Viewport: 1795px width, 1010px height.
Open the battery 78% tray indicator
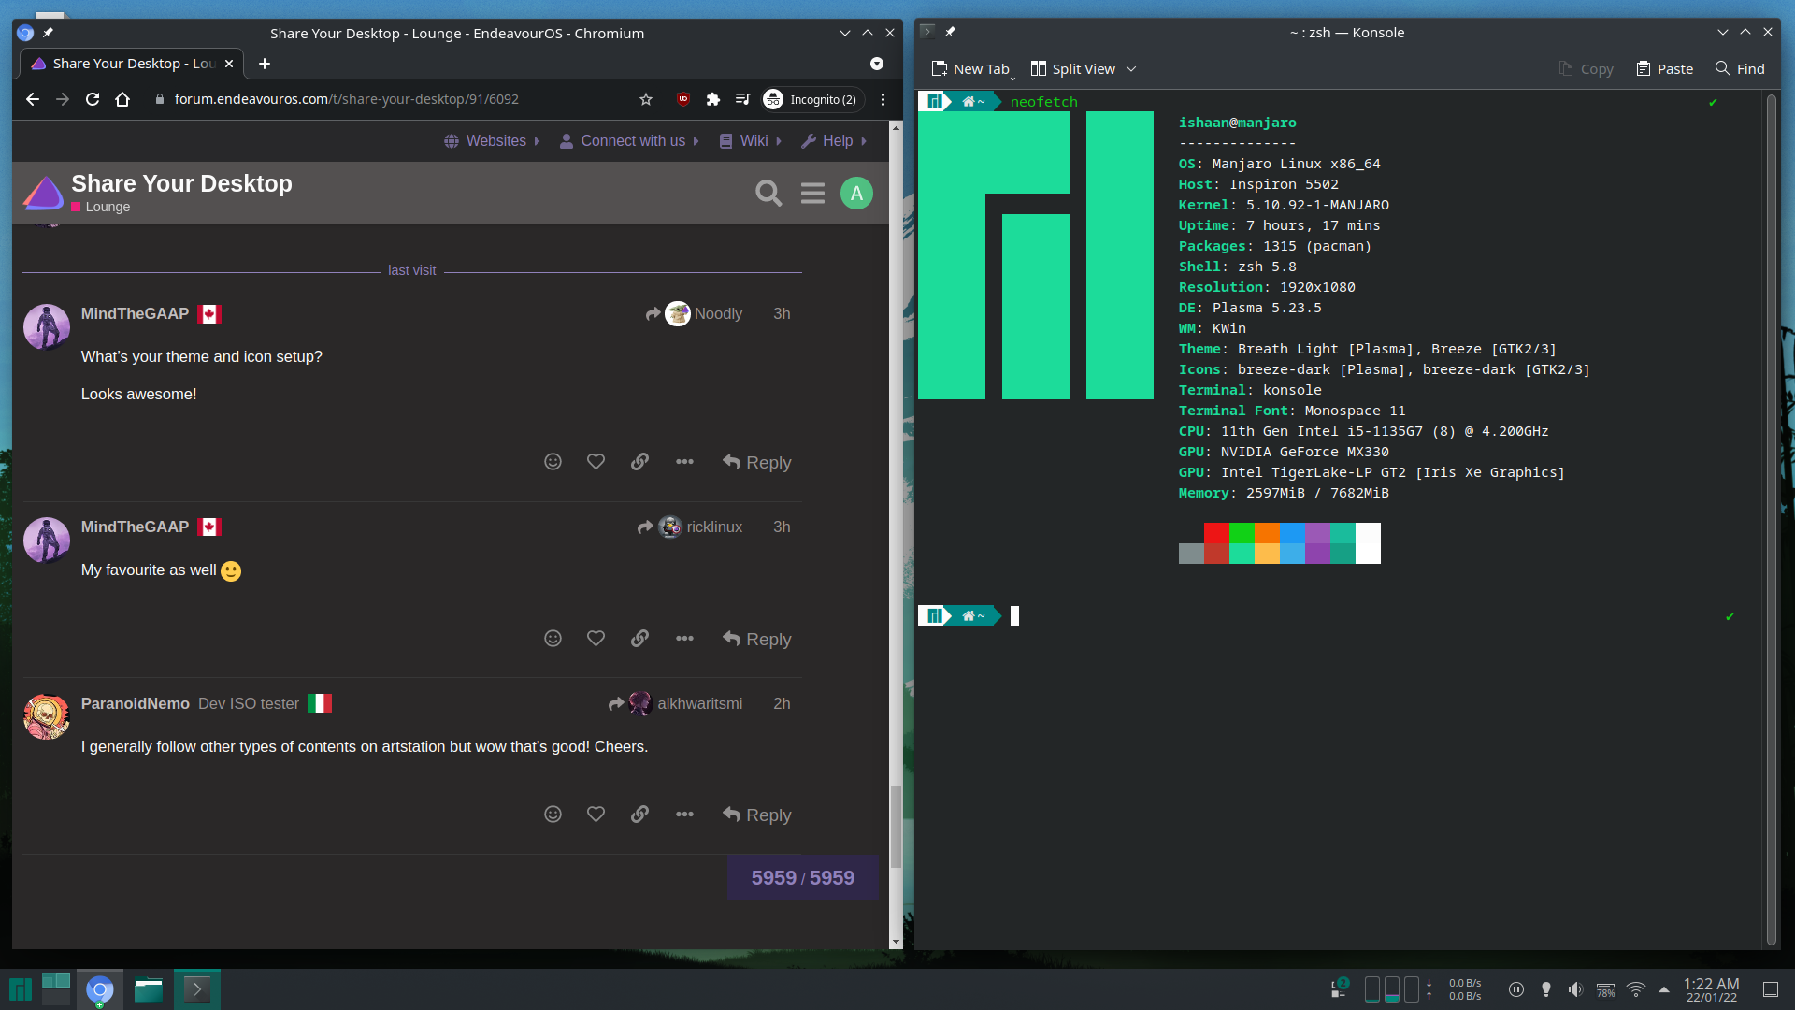coord(1606,989)
